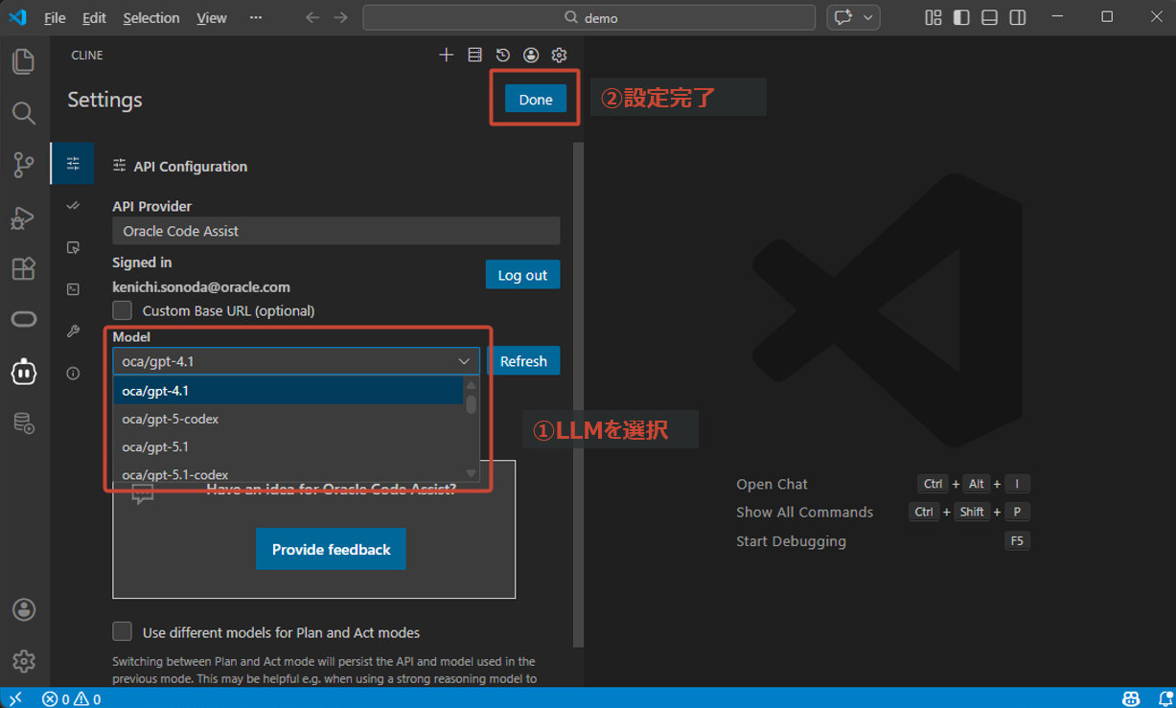Open the Cline account icon in header
The image size is (1176, 708).
[x=531, y=56]
